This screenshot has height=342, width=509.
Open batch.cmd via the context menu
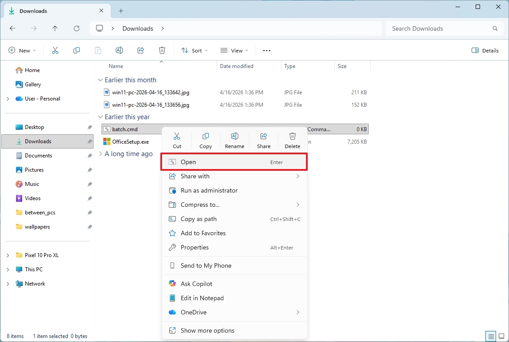[x=187, y=162]
